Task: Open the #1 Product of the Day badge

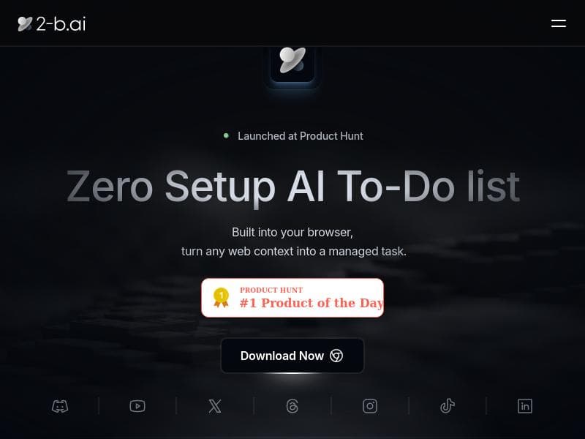Action: coord(292,298)
